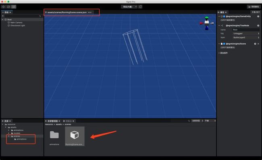Open the preview mode dropdown at top center

tap(129, 7)
